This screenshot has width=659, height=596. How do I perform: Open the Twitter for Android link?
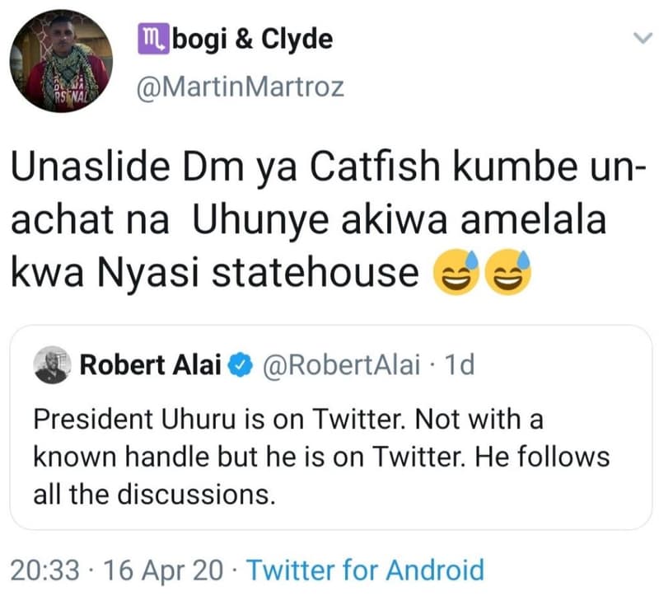click(x=365, y=570)
